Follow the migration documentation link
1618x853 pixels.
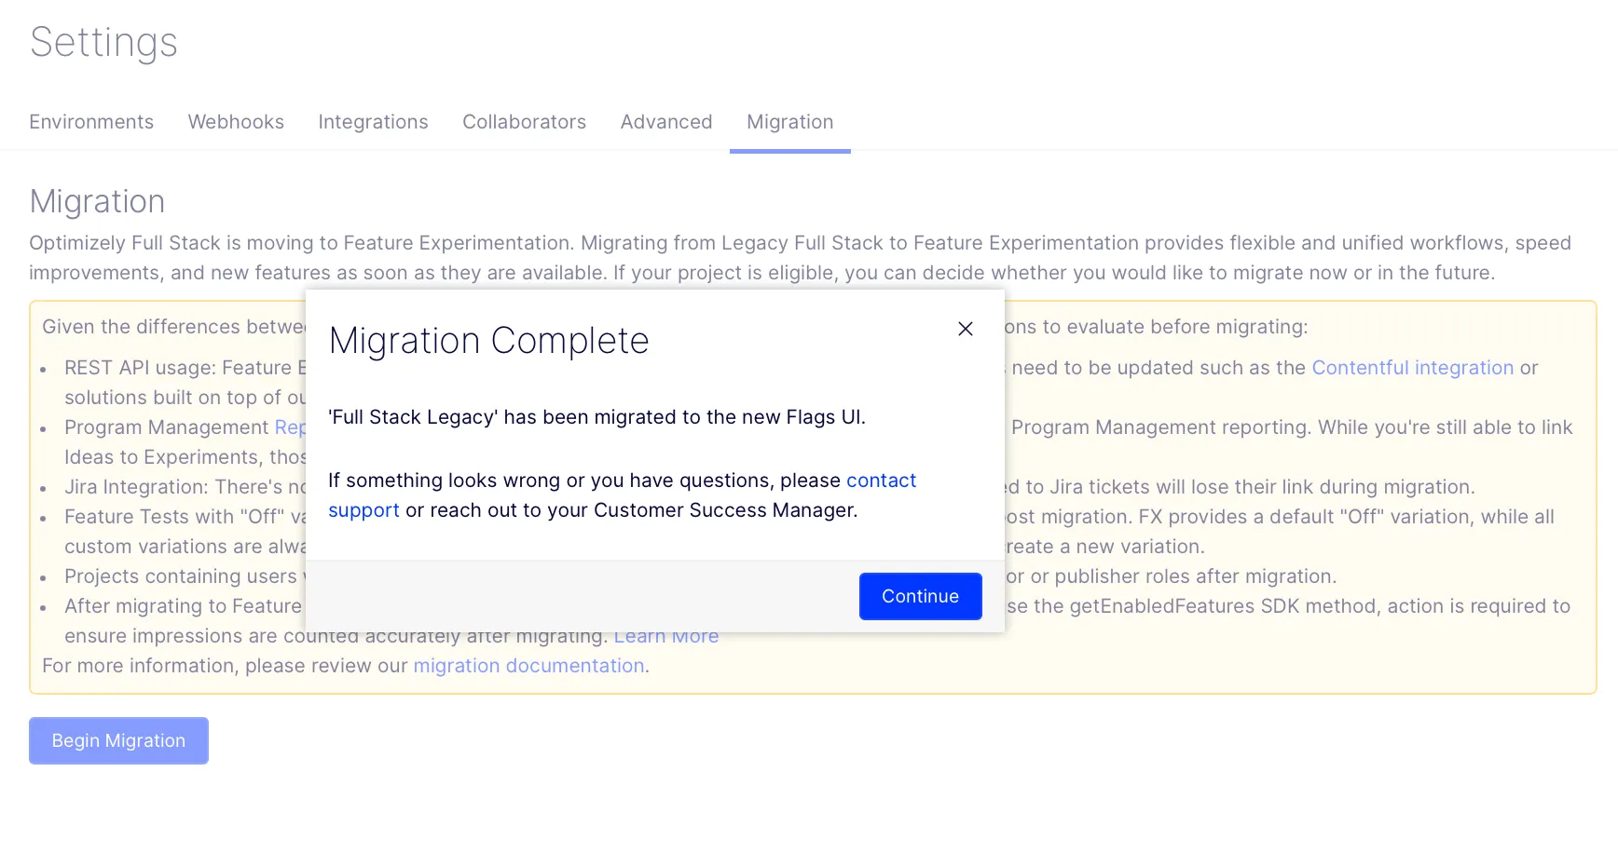tap(528, 666)
